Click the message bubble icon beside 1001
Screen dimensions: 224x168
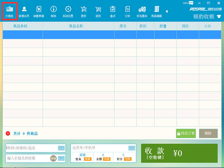pos(191,3)
